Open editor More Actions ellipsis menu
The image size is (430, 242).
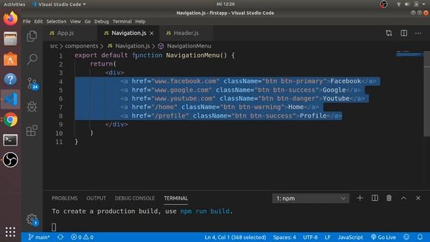418,33
